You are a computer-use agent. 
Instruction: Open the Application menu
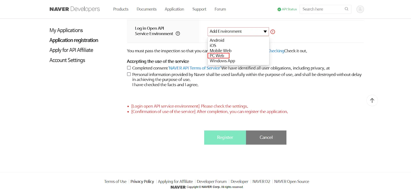(x=174, y=9)
